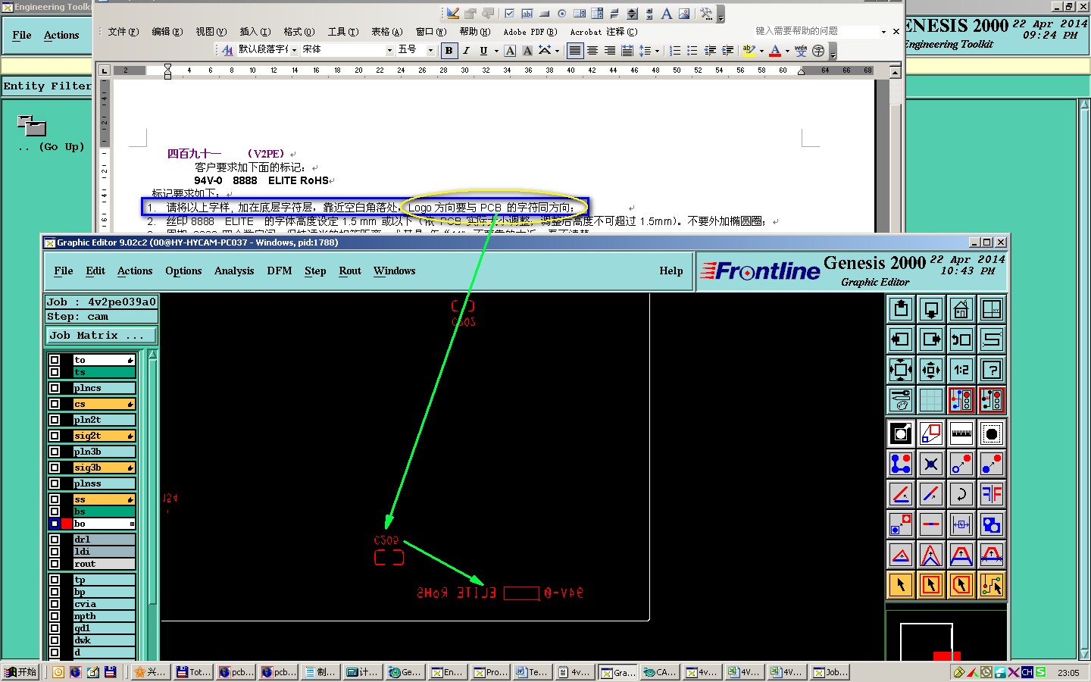The width and height of the screenshot is (1091, 682).
Task: Click the 开始 Start button
Action: [21, 672]
